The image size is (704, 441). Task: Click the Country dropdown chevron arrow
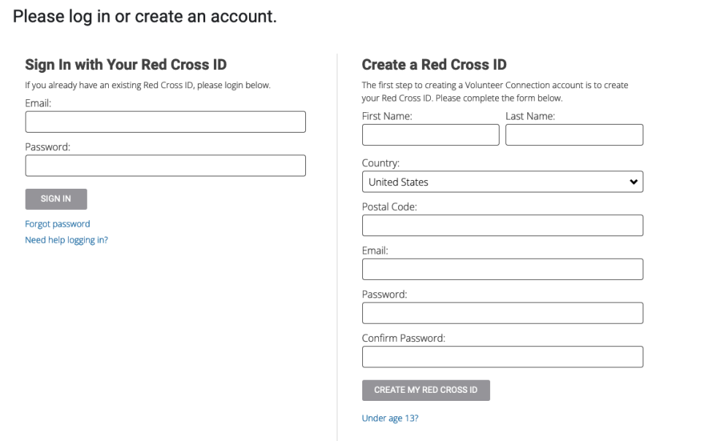click(633, 182)
